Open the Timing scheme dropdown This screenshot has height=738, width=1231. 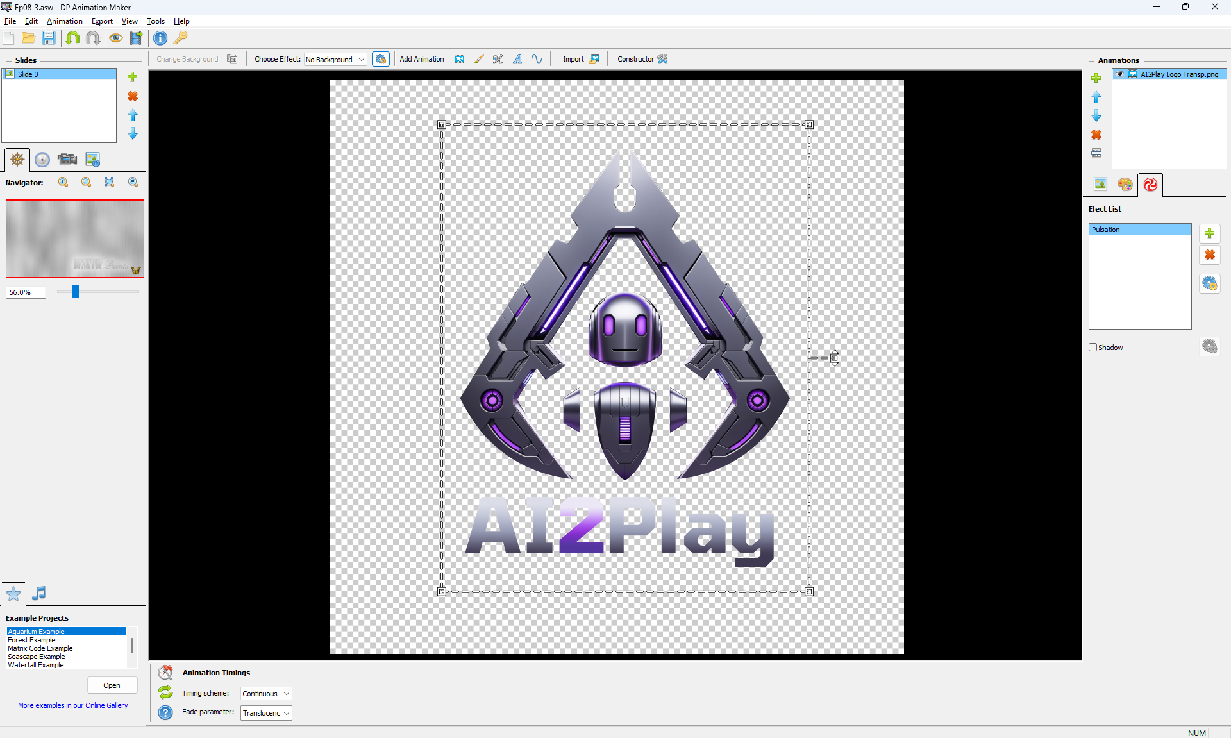tap(287, 694)
